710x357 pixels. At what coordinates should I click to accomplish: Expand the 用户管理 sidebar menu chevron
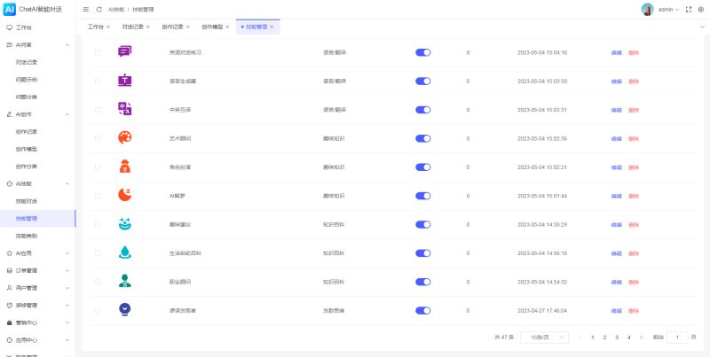click(67, 288)
